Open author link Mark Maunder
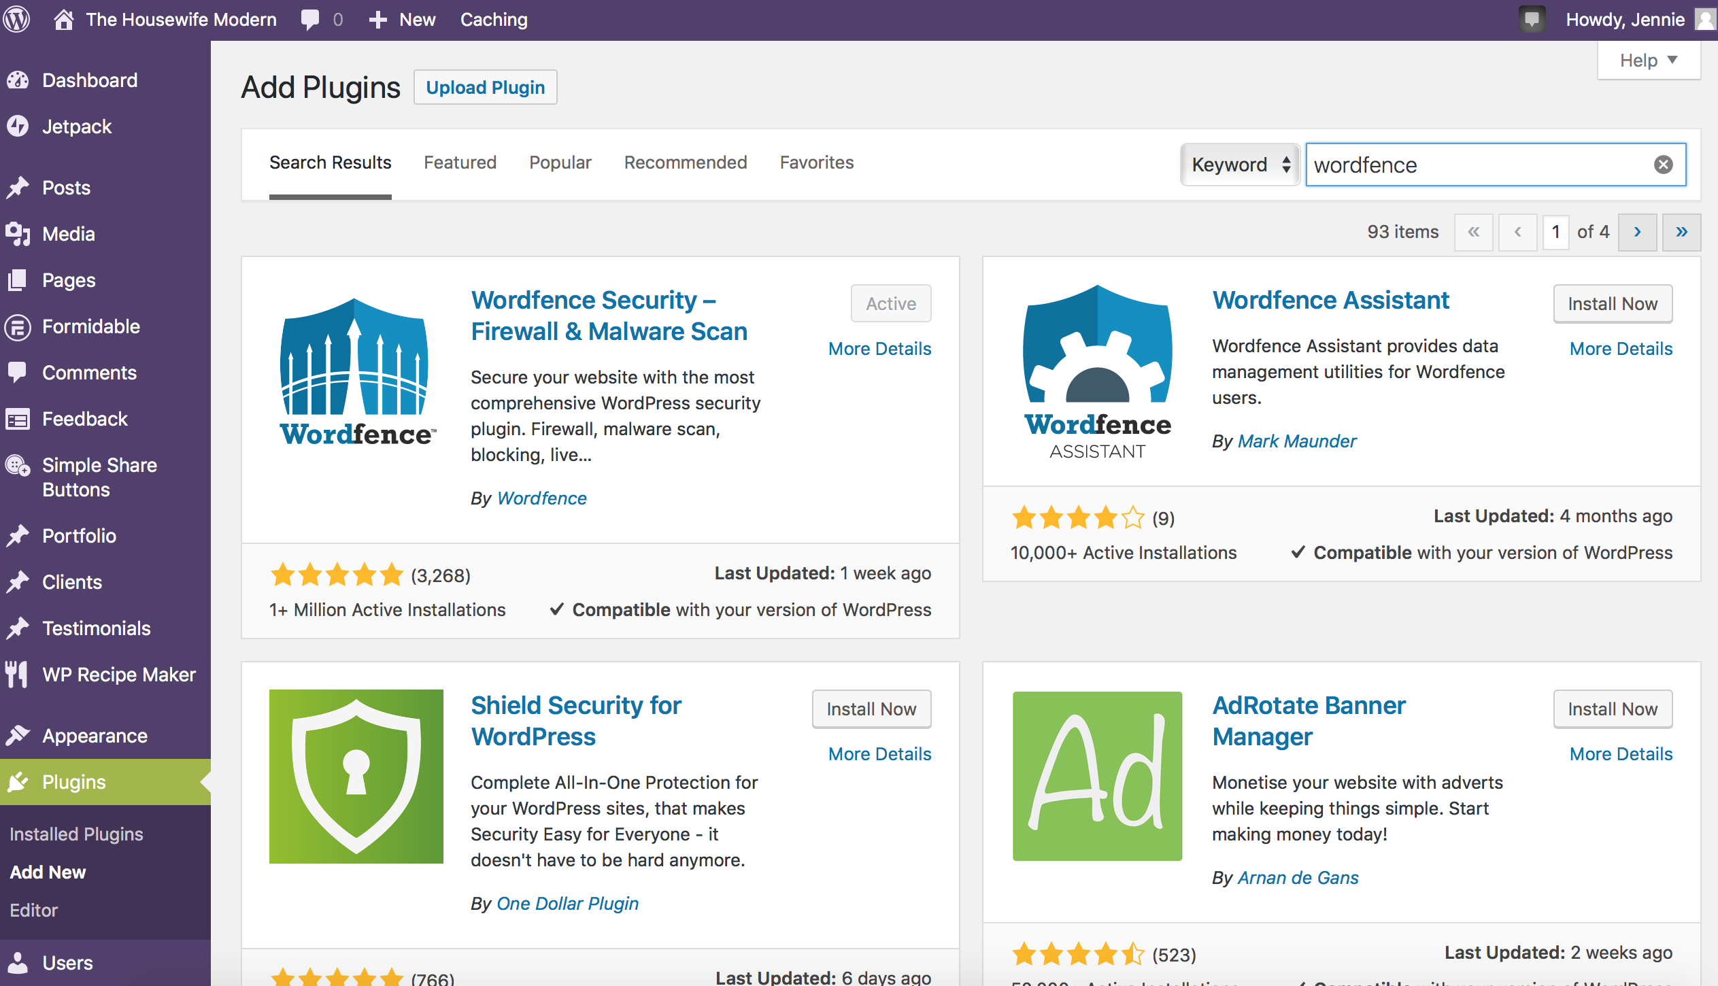This screenshot has width=1718, height=986. point(1297,441)
